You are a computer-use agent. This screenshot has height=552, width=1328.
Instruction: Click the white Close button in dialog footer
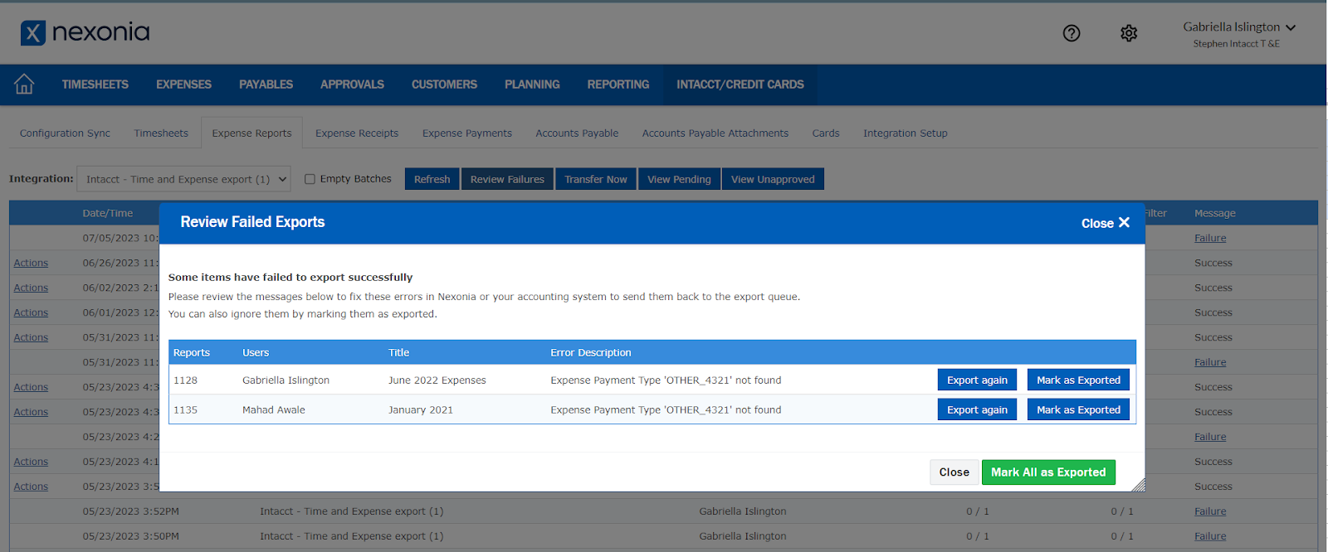[954, 472]
